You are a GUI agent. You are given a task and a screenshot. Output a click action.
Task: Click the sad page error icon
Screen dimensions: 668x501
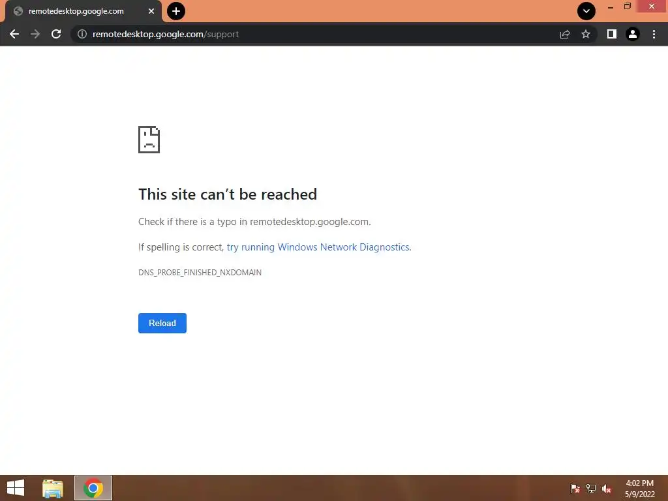click(x=149, y=140)
